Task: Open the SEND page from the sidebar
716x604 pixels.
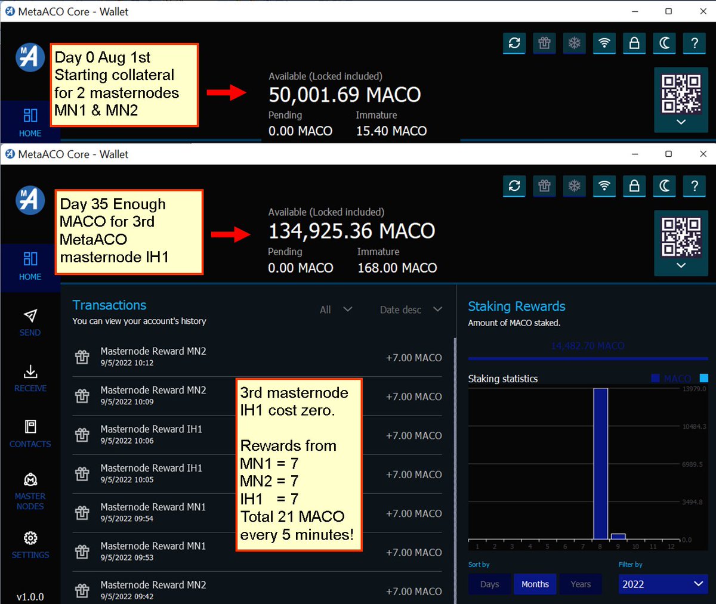Action: (x=30, y=323)
